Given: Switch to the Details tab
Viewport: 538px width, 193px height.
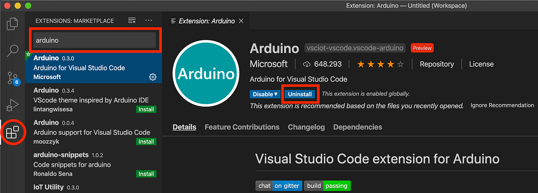Looking at the screenshot, I should pos(184,127).
